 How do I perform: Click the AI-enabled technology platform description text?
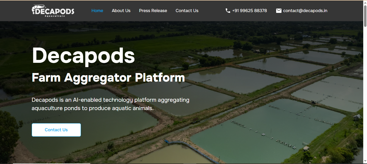tap(111, 104)
